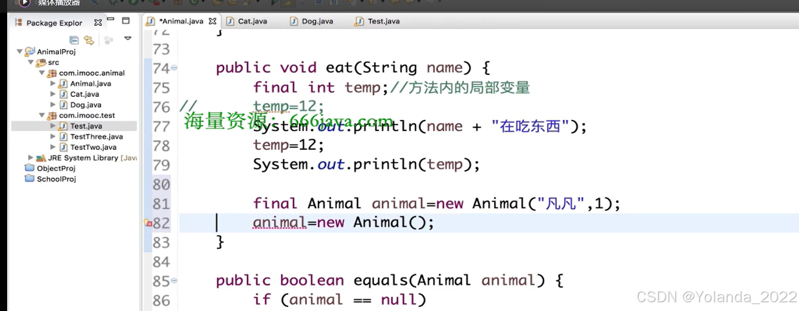Click the Dog.java file icon in tree
The height and width of the screenshot is (311, 799).
point(63,105)
